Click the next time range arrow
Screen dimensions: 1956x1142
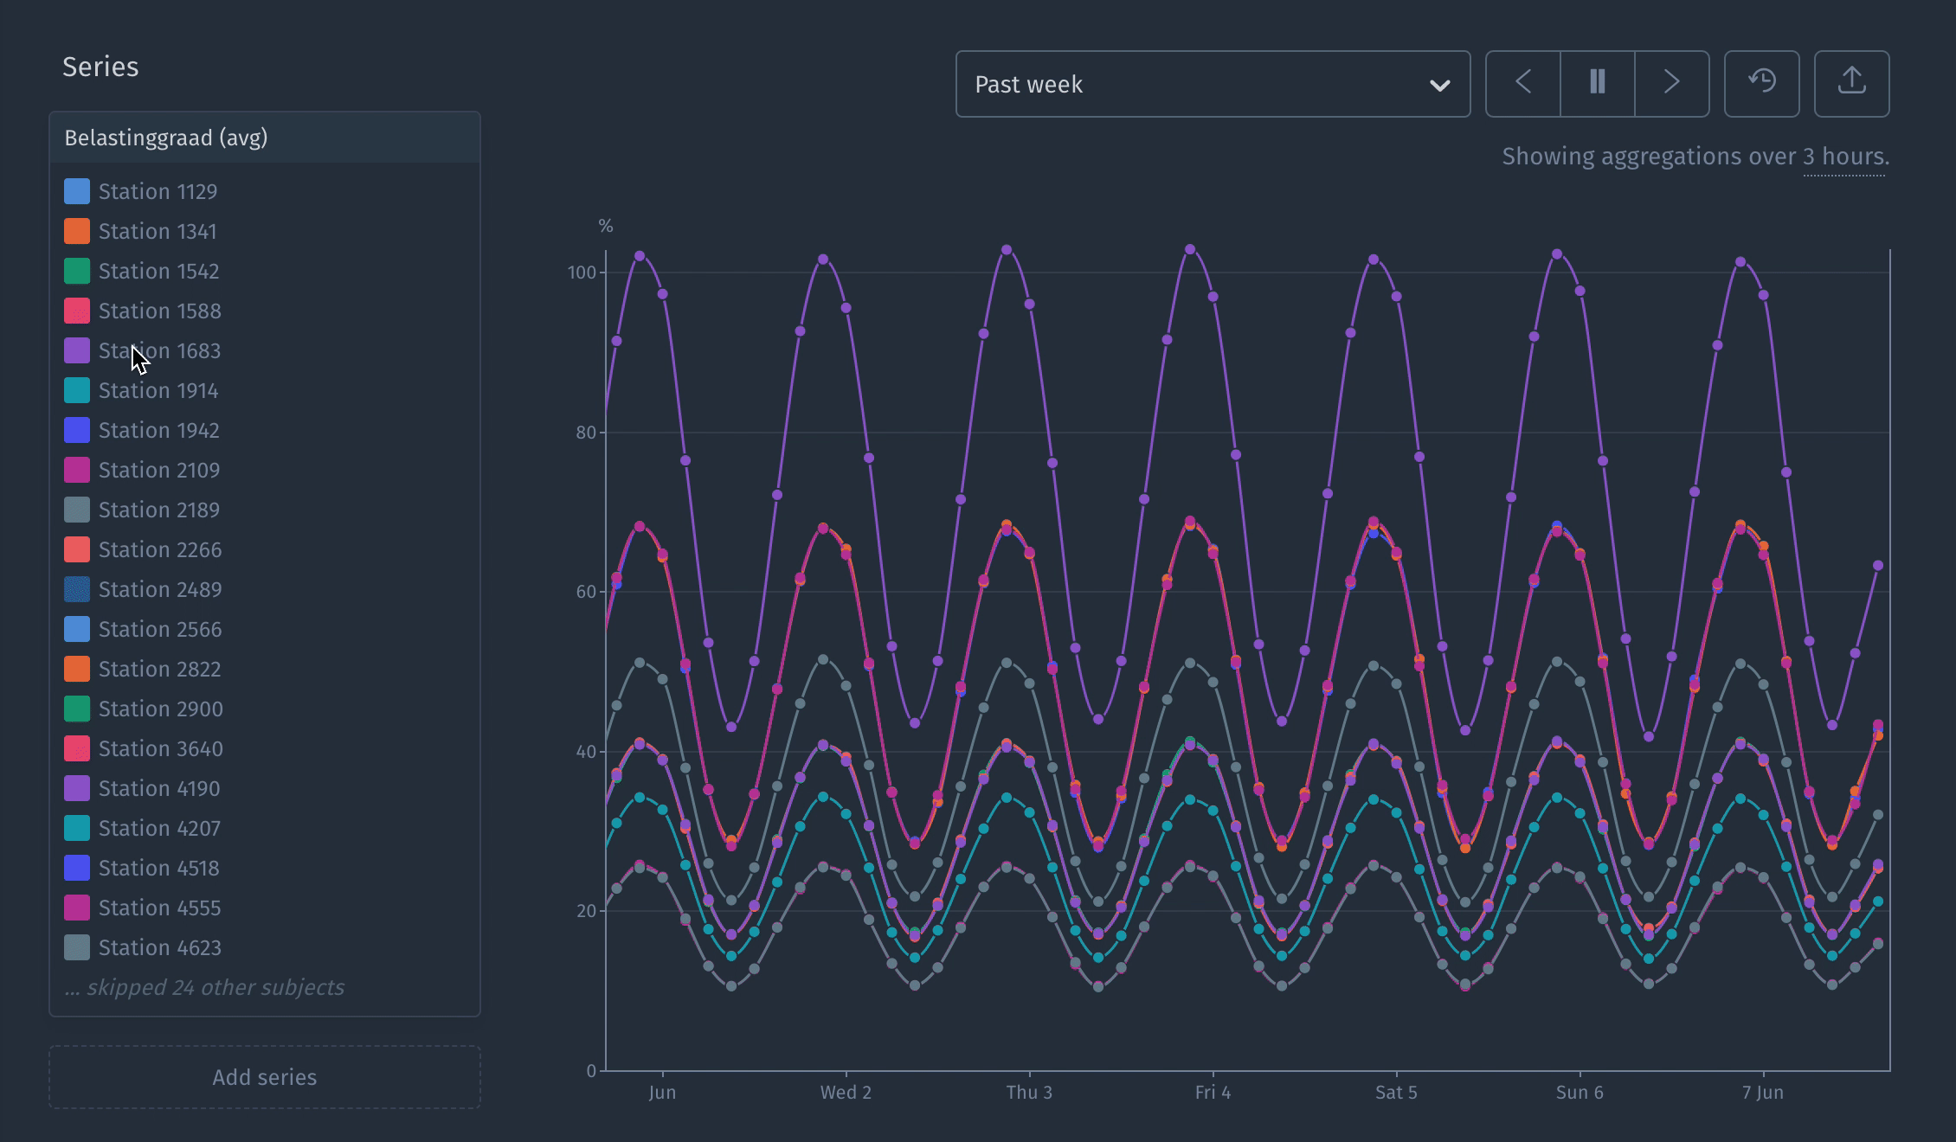point(1672,83)
